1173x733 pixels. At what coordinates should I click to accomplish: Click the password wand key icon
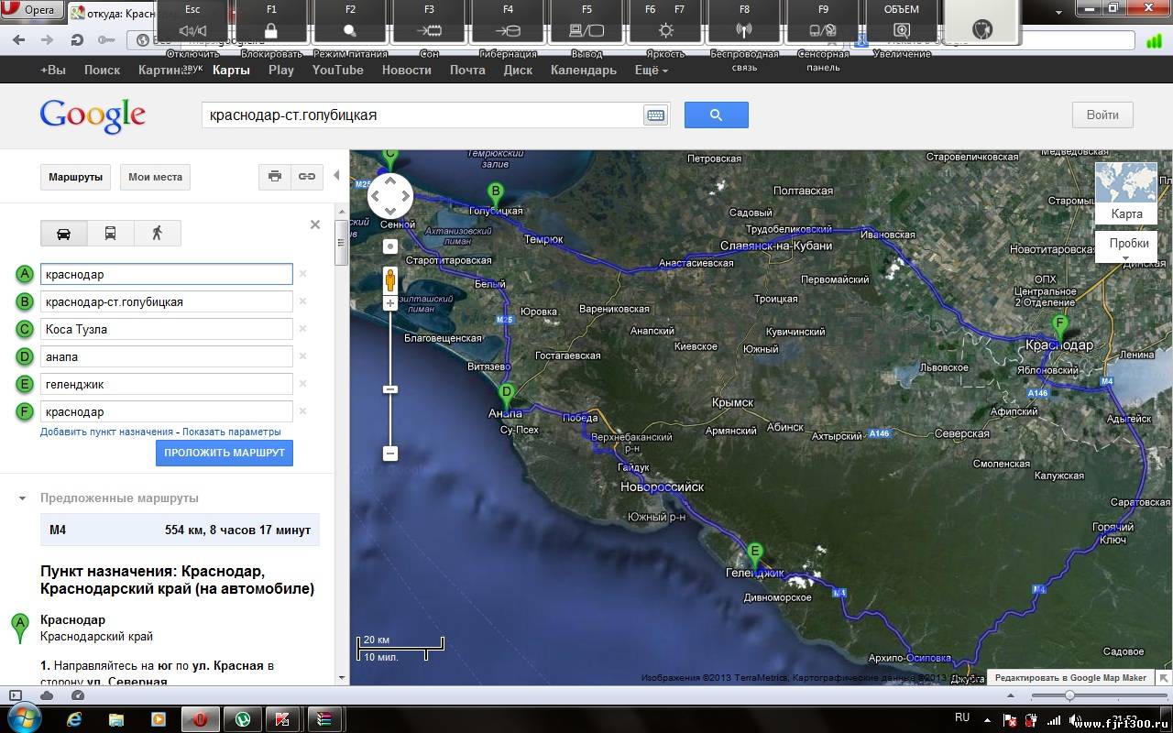pos(106,40)
